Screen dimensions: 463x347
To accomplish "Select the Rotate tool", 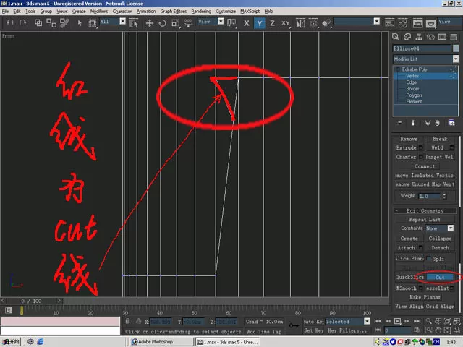I will pyautogui.click(x=162, y=23).
